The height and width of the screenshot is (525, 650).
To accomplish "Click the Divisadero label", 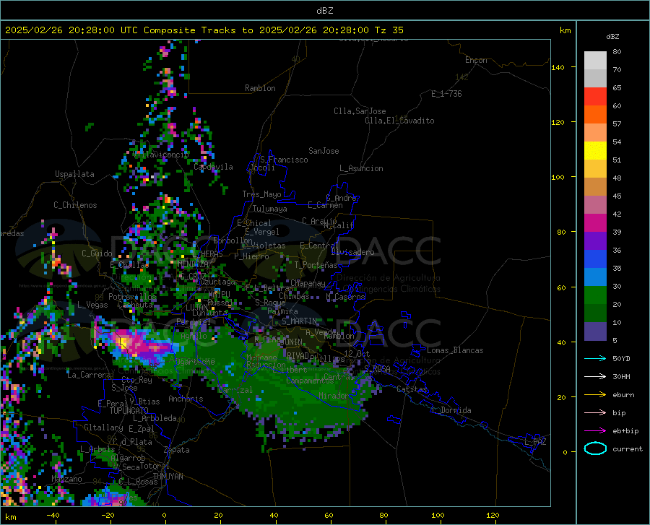I will coord(352,252).
